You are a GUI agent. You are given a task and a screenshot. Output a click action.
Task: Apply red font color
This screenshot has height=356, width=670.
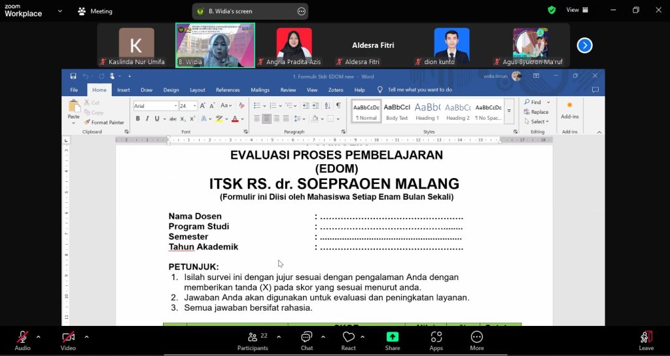(235, 119)
